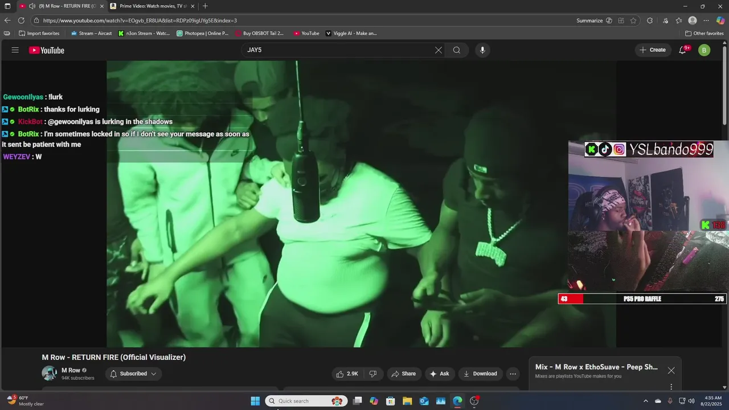Open M Row channel avatar
The width and height of the screenshot is (729, 410).
(50, 374)
